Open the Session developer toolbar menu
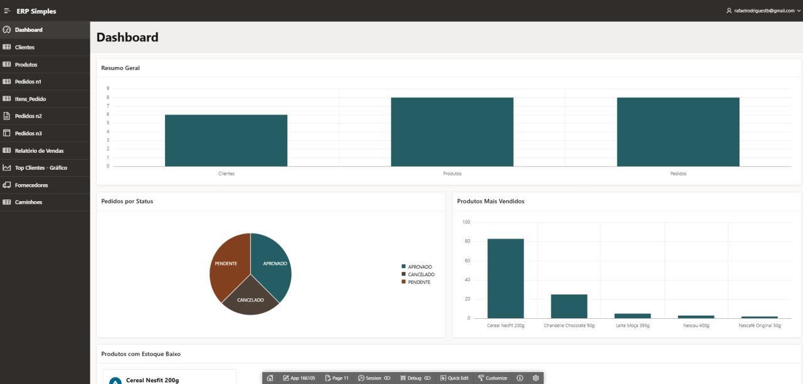803x384 pixels. pyautogui.click(x=374, y=378)
